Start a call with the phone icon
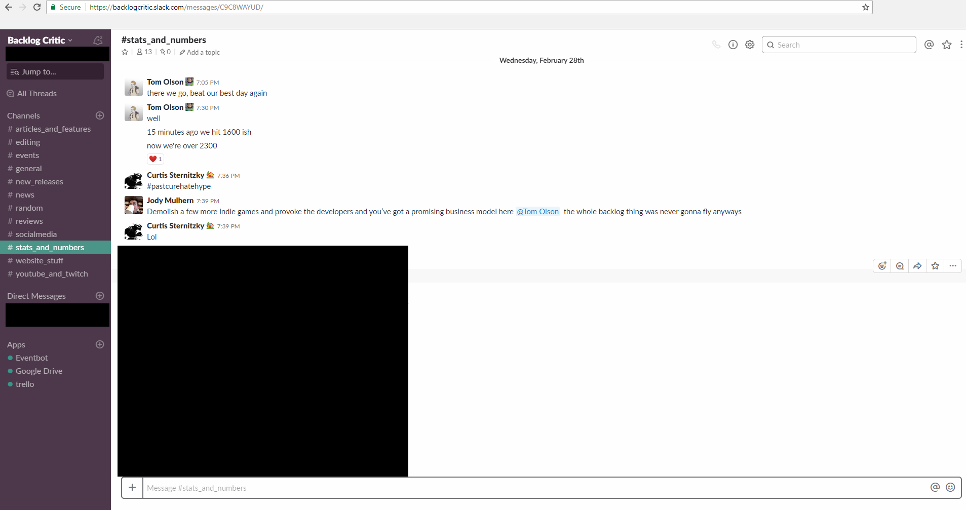Screen dimensions: 966x510 pos(716,45)
